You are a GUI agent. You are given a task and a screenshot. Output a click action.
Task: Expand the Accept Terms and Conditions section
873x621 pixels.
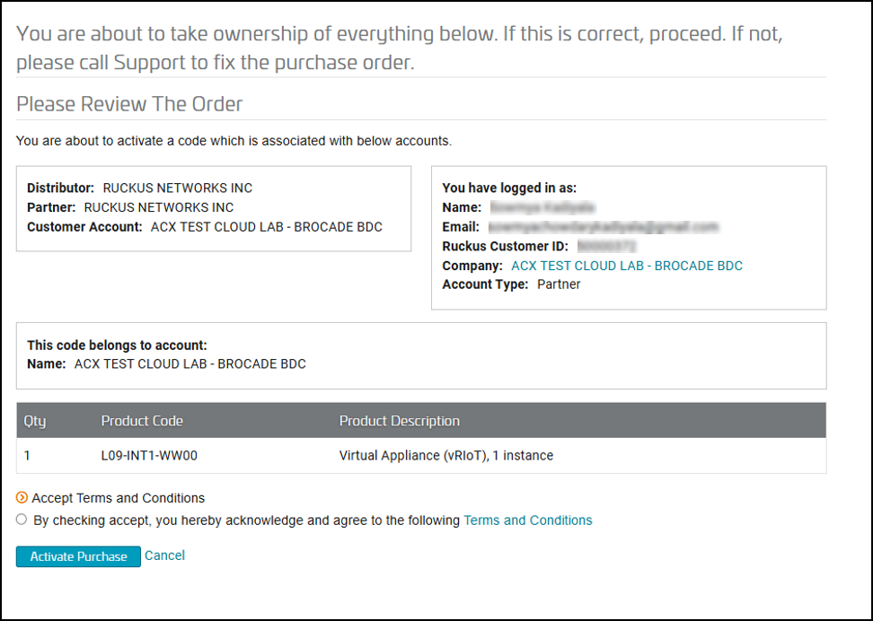pos(118,498)
